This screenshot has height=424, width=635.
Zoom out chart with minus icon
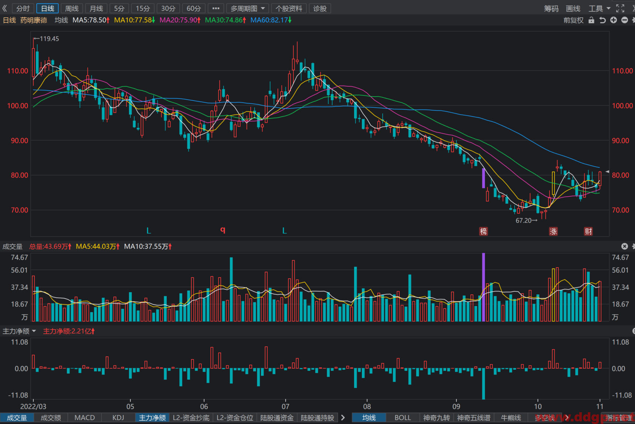click(x=625, y=20)
